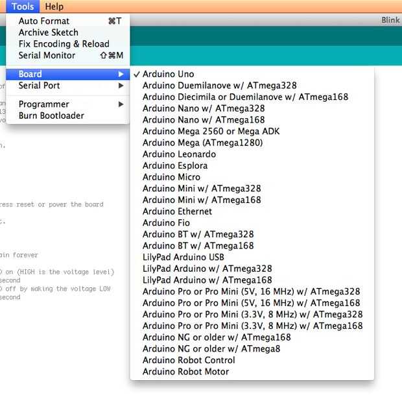Select LilyPad Arduino USB
Image resolution: width=402 pixels, height=397 pixels.
[252, 257]
